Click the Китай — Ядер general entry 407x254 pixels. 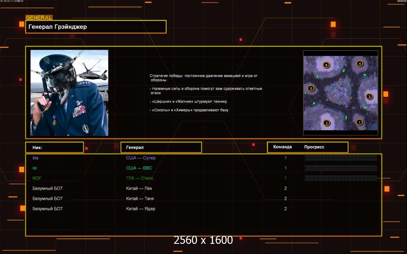click(x=141, y=209)
